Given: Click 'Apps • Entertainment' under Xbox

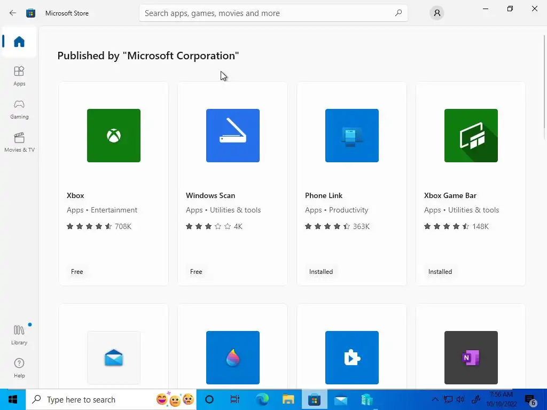Looking at the screenshot, I should (102, 210).
